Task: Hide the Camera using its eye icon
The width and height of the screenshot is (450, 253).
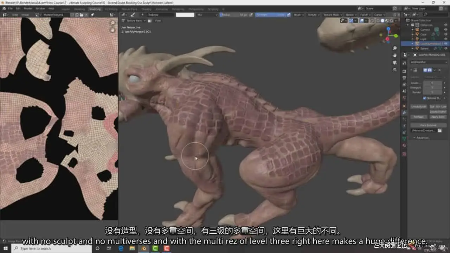Action: [445, 30]
